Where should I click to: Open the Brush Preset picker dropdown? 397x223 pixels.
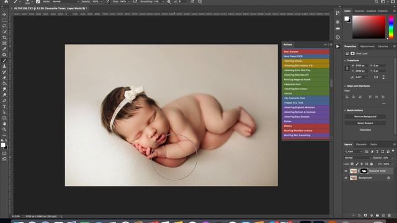pyautogui.click(x=32, y=1)
